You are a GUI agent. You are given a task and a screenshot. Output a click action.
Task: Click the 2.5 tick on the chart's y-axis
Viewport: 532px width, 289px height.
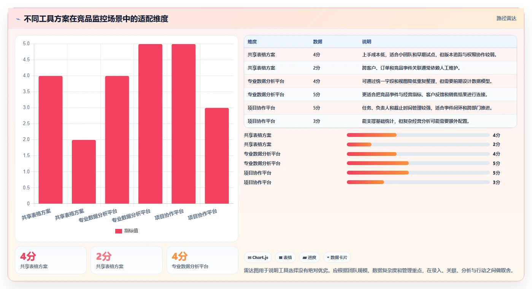click(26, 124)
